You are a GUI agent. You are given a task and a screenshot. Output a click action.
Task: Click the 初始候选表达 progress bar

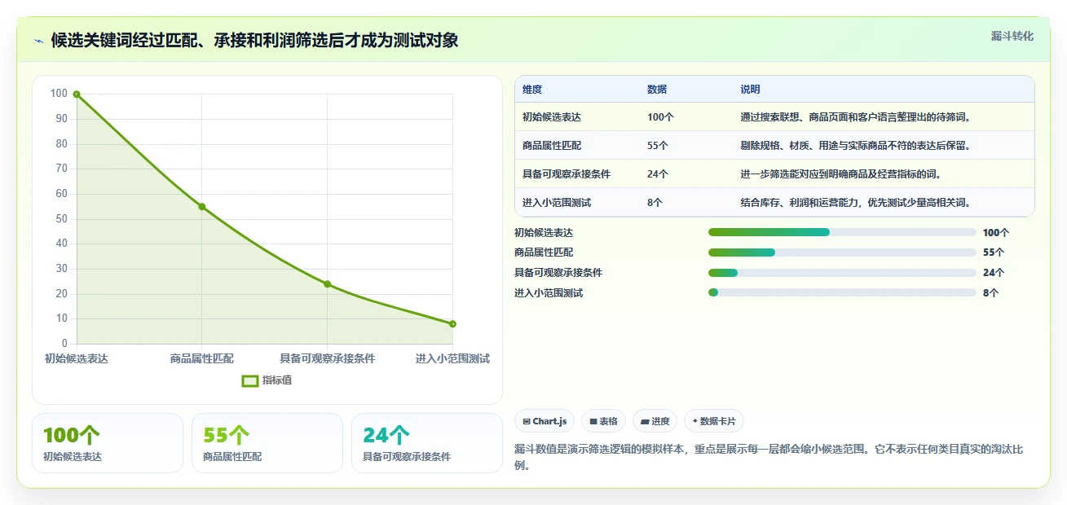[842, 232]
